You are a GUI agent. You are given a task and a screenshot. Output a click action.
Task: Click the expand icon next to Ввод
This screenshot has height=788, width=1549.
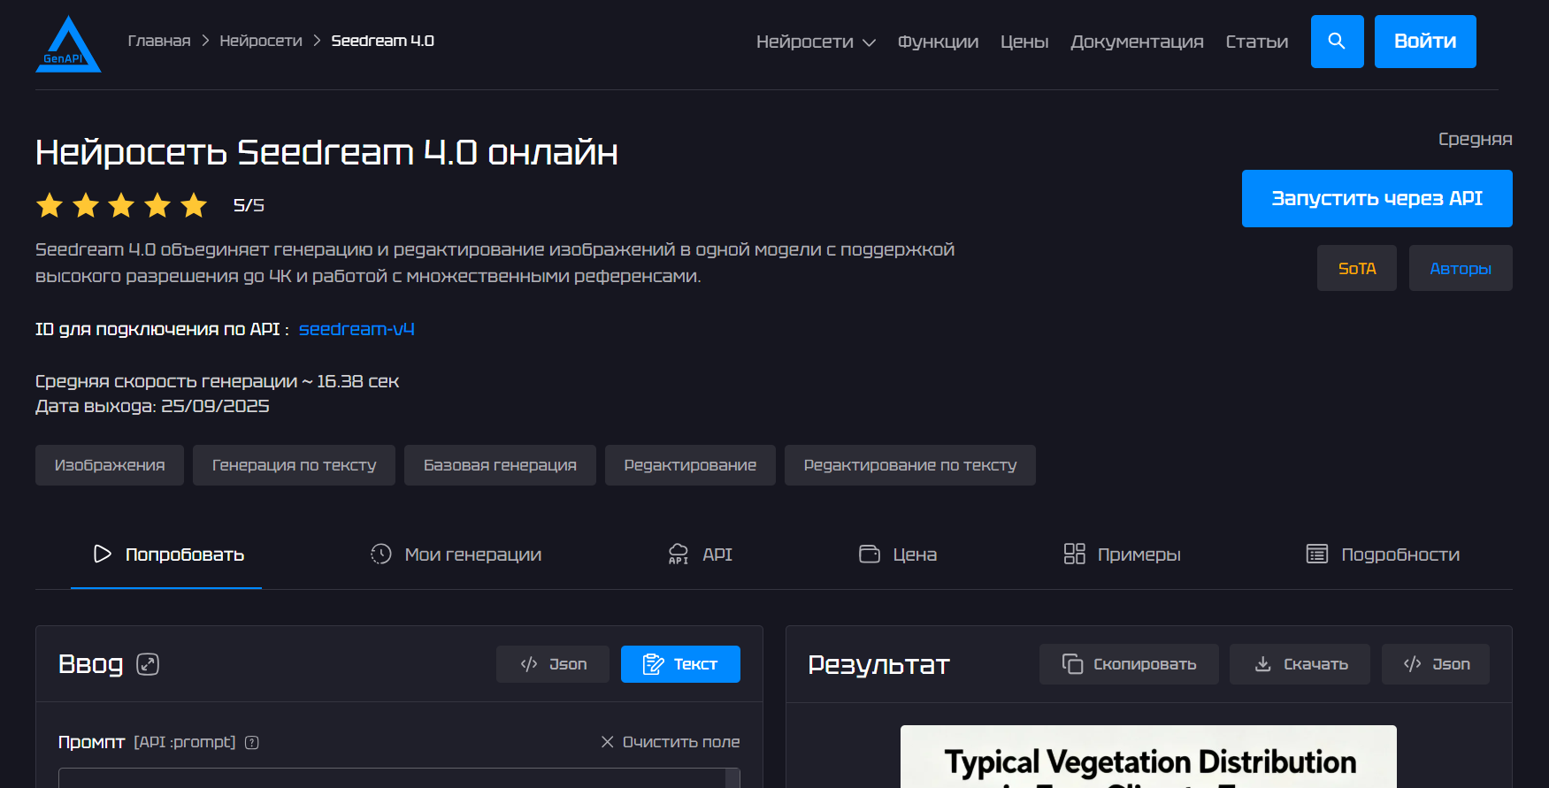(148, 664)
